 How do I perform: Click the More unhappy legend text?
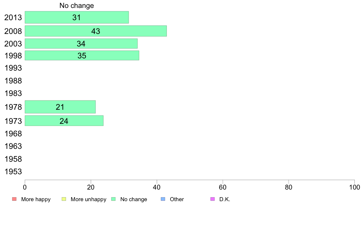tap(88, 199)
